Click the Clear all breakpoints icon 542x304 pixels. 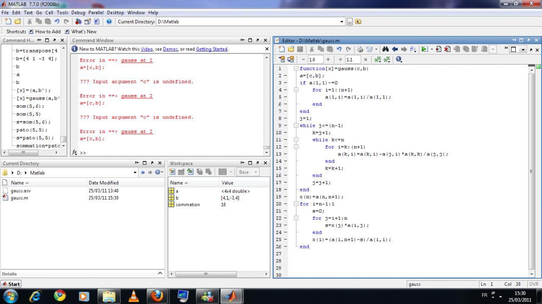click(x=447, y=49)
